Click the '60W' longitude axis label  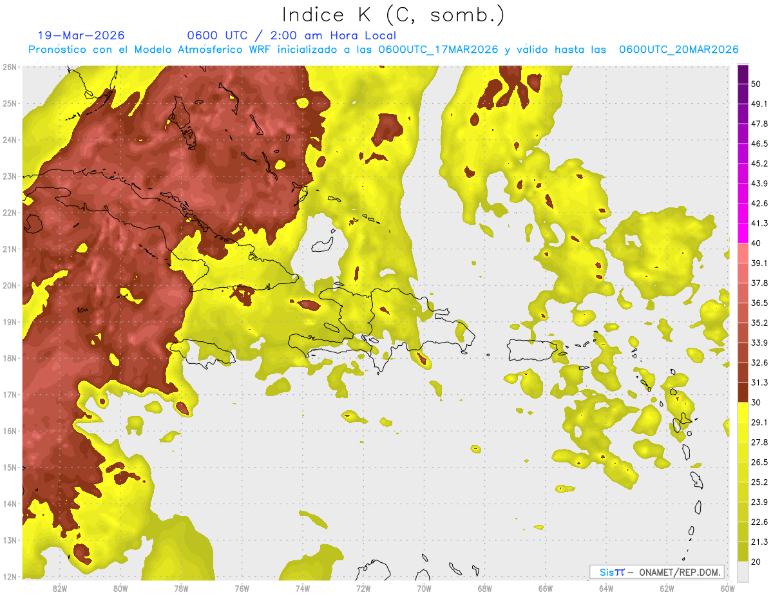point(728,589)
